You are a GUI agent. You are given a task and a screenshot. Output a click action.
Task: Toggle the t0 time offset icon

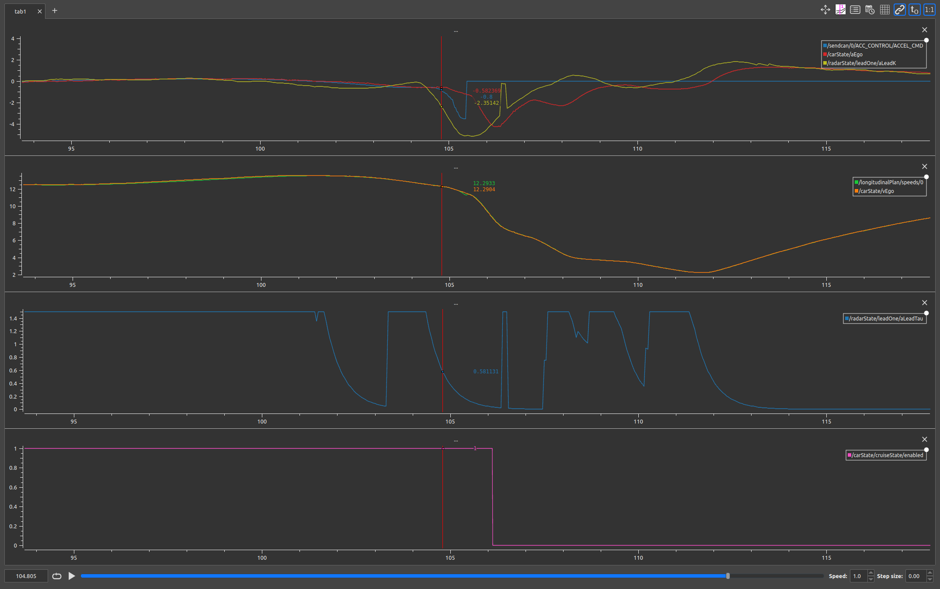[914, 10]
